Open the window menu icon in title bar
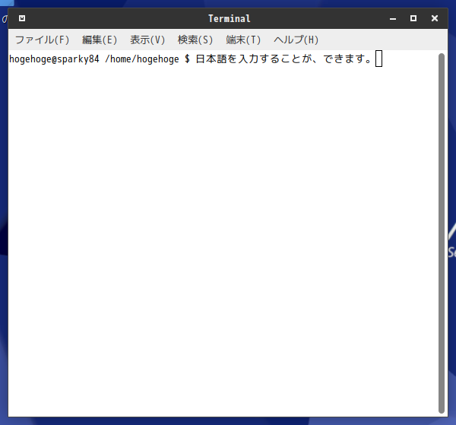 tap(22, 18)
